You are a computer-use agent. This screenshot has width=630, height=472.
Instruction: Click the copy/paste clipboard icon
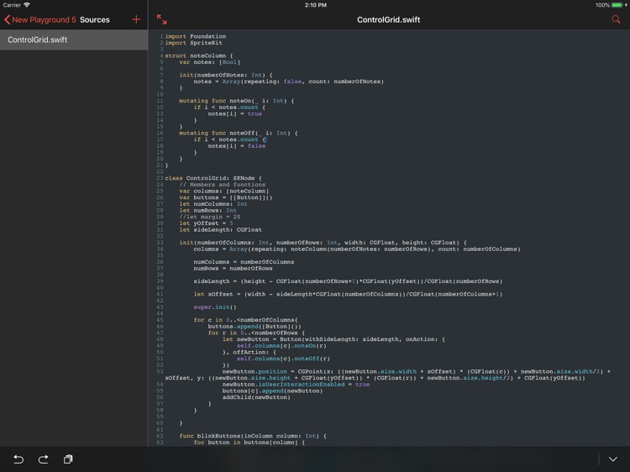pyautogui.click(x=68, y=459)
